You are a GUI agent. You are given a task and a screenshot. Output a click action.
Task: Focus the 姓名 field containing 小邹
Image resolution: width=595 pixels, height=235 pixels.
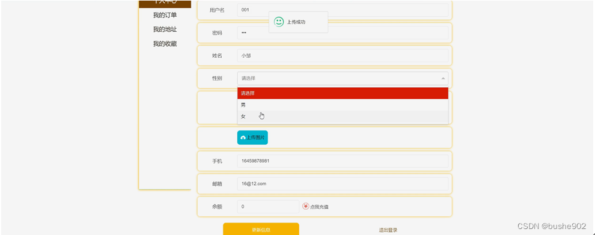coord(343,56)
